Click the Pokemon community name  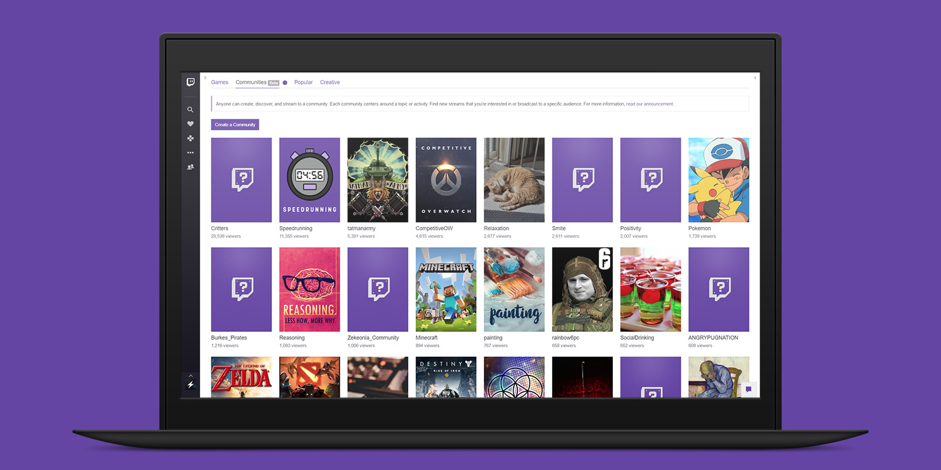click(699, 229)
